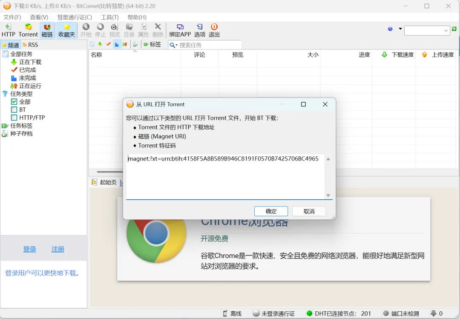Select the 起始页 start page tab
Image resolution: width=460 pixels, height=319 pixels.
[104, 182]
